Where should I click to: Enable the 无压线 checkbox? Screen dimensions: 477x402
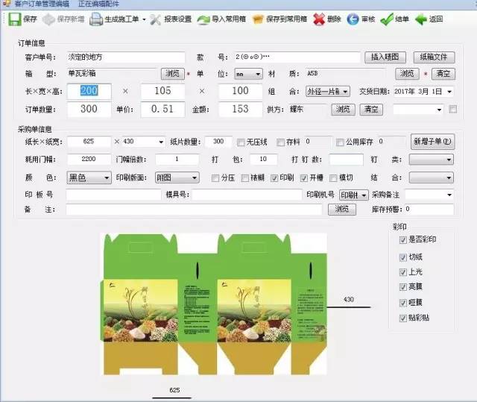tap(241, 142)
